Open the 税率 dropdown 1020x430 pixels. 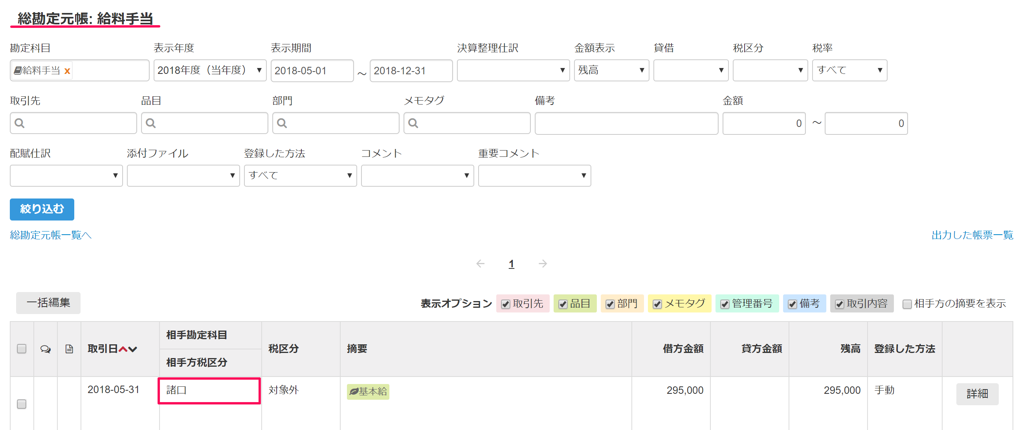[x=850, y=70]
